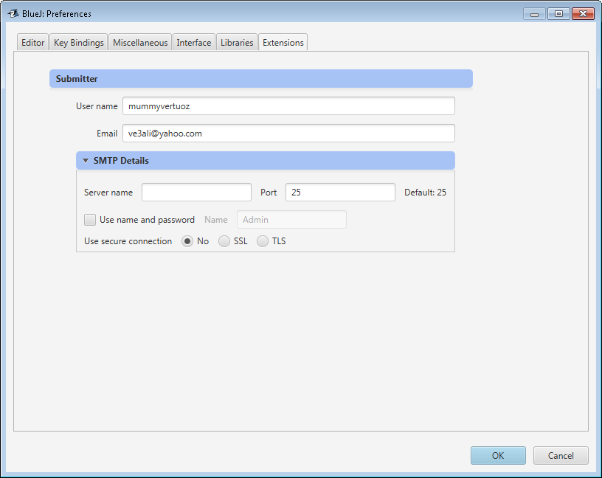The height and width of the screenshot is (478, 602).
Task: Focus the Server name input
Action: (196, 192)
